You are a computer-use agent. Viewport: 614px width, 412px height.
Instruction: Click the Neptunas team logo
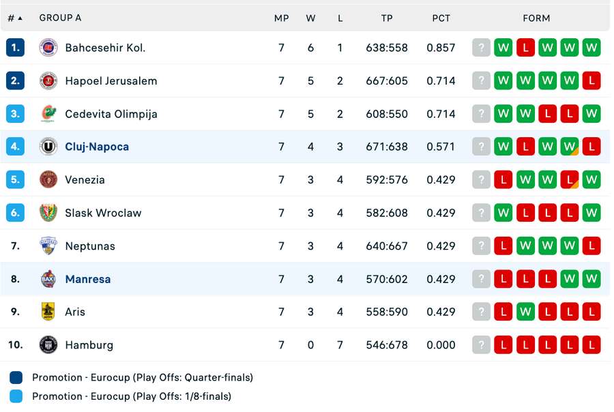[48, 246]
